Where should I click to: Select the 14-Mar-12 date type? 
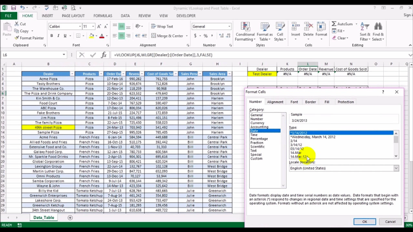(x=298, y=157)
